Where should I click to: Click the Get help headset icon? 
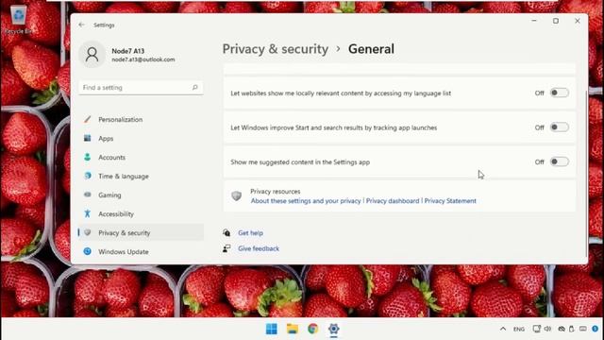pos(226,233)
